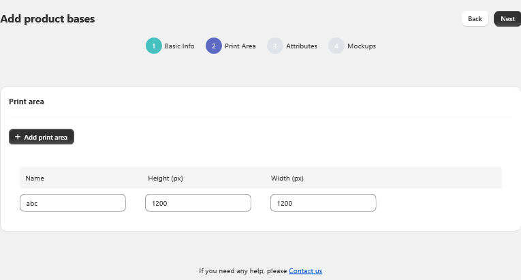Click the Name column header
The height and width of the screenshot is (280, 521).
(x=35, y=178)
